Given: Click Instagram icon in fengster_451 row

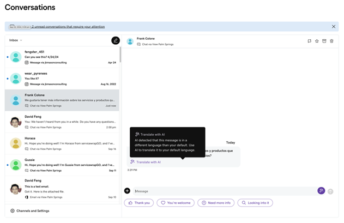Looking at the screenshot, I should tap(27, 63).
